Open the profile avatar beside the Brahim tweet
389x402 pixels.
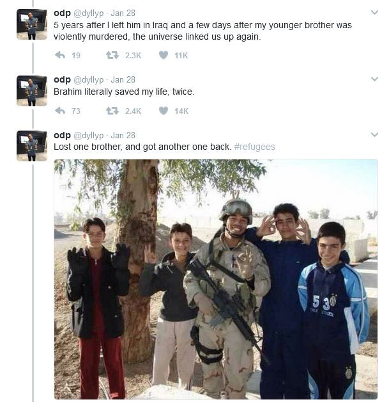32,91
